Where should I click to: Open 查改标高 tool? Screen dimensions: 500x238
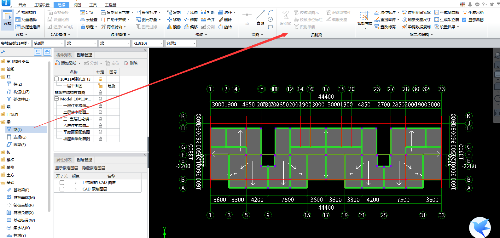pyautogui.click(x=385, y=27)
